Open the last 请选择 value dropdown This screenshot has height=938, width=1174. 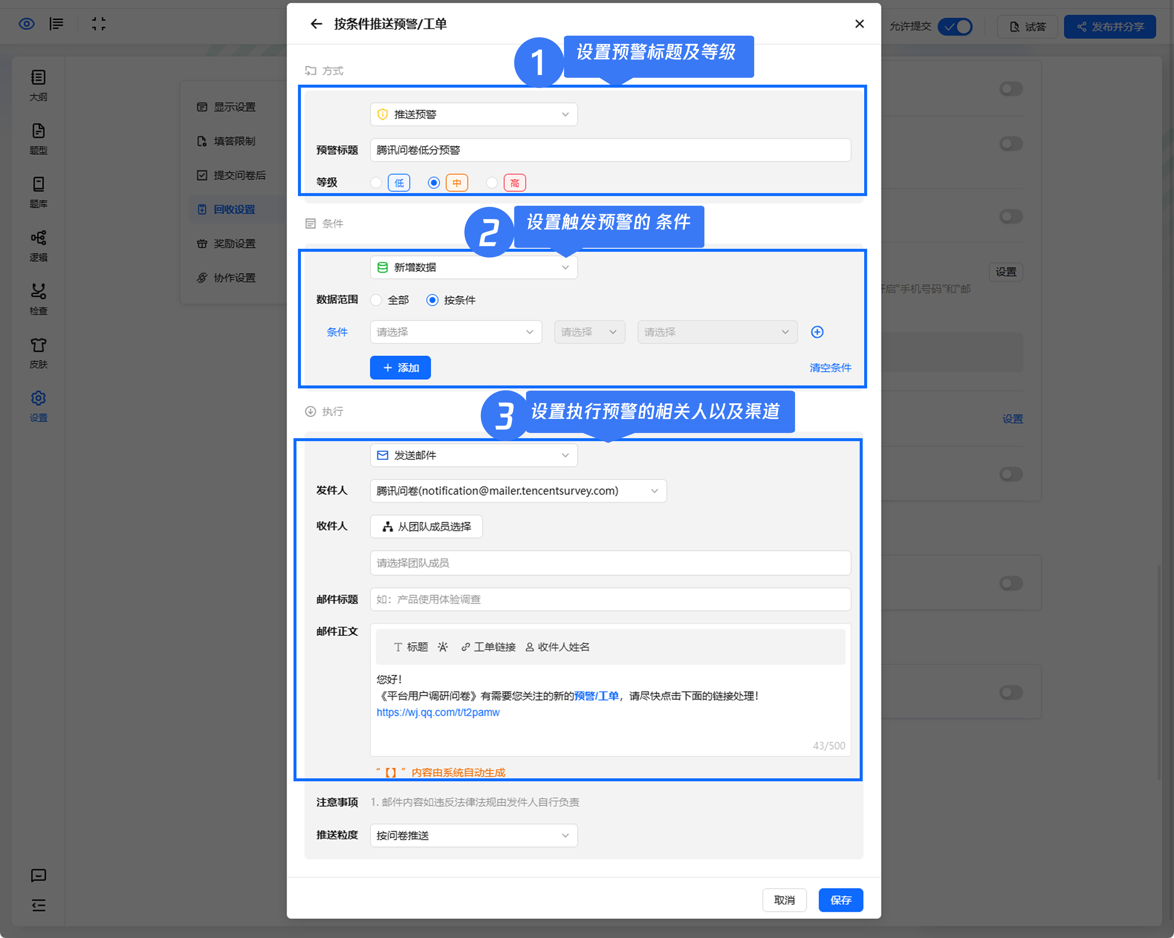tap(717, 332)
